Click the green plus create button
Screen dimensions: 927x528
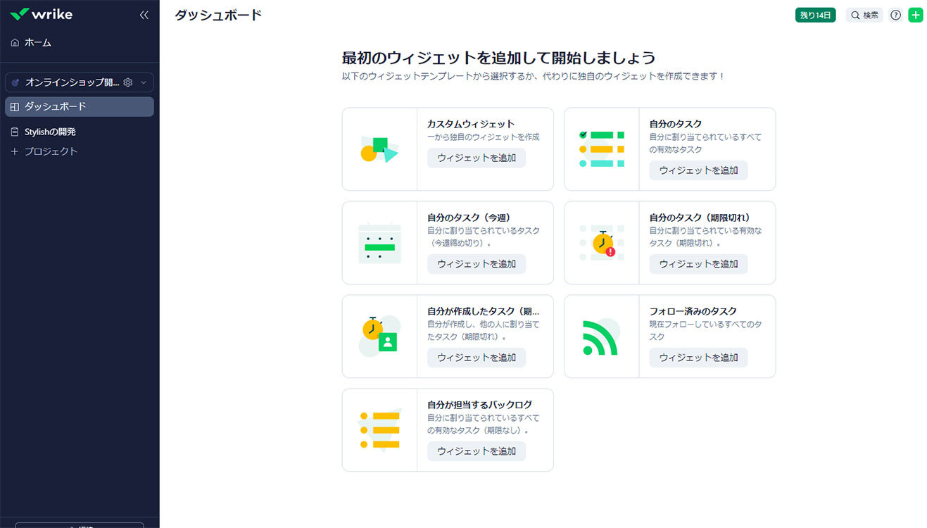coord(915,15)
